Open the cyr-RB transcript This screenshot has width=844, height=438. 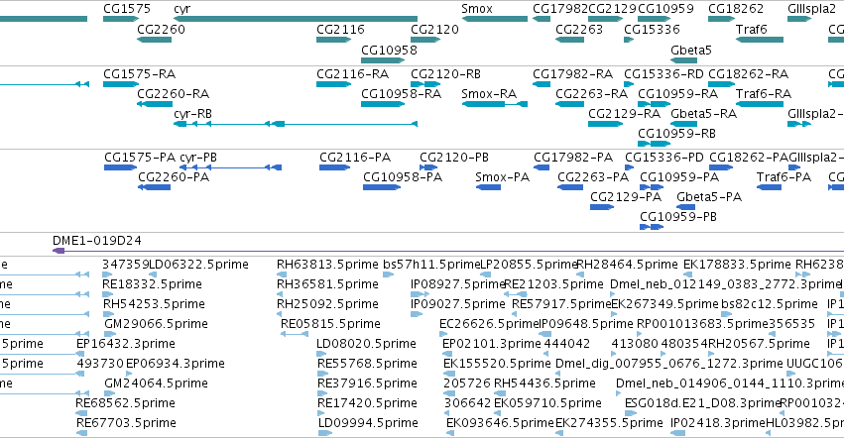pyautogui.click(x=295, y=124)
